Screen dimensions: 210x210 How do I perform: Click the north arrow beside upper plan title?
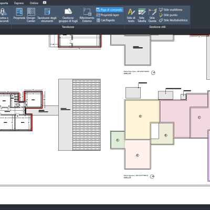pos(153,72)
